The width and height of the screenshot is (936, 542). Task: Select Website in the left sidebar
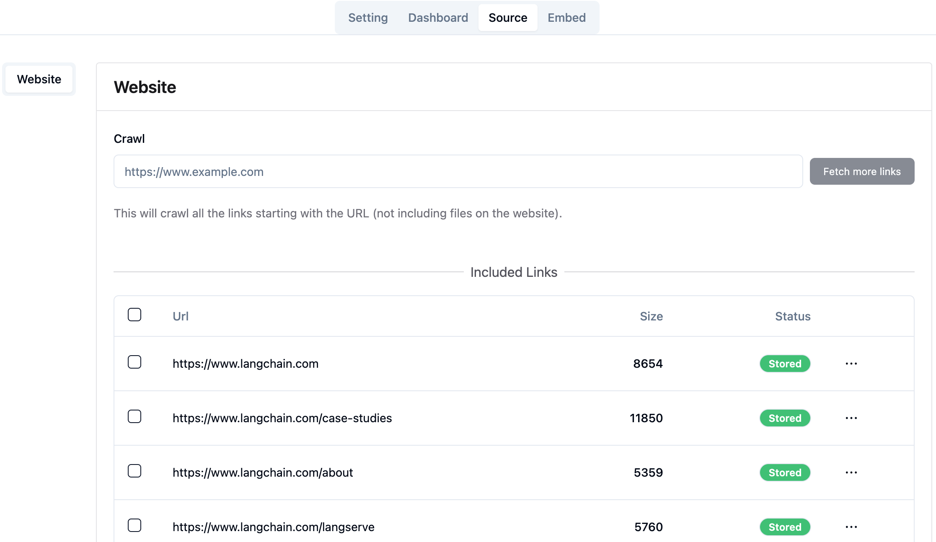point(39,79)
